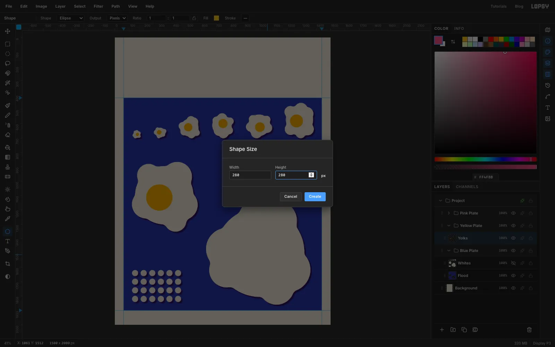Hide the Background layer

(513, 288)
